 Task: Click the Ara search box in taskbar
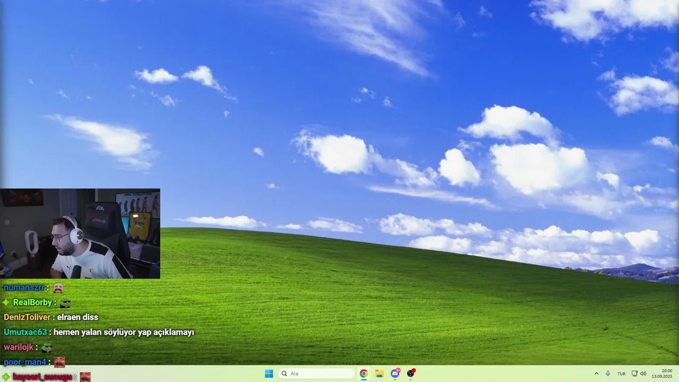[x=317, y=374]
